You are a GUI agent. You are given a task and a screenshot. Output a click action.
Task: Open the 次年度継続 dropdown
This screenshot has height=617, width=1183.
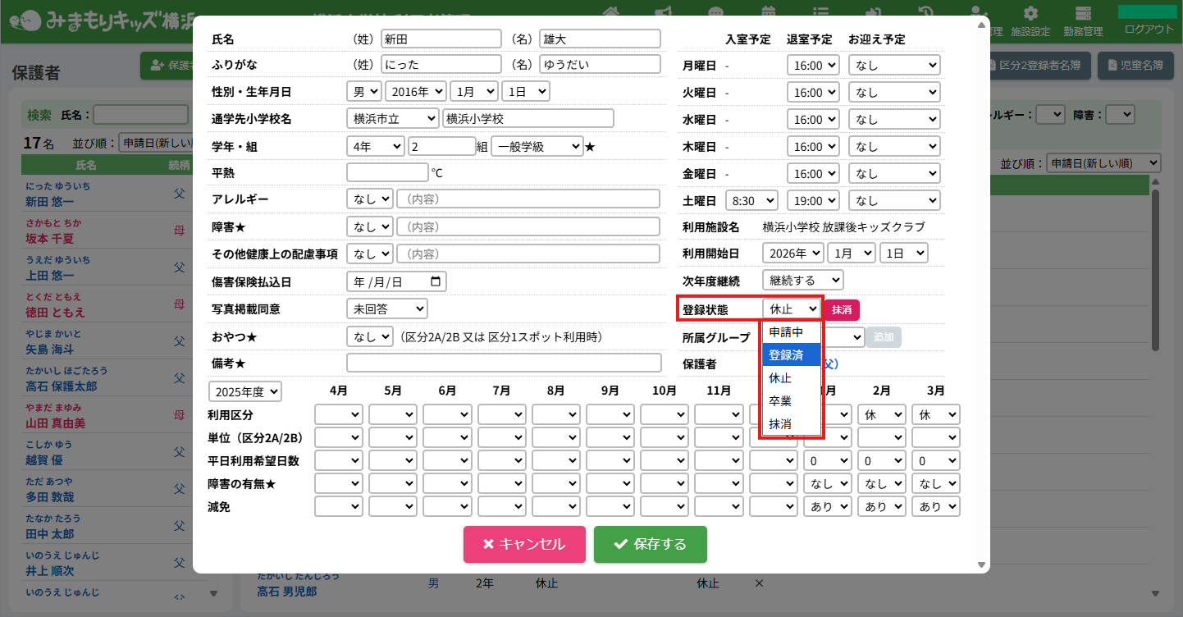(x=802, y=281)
